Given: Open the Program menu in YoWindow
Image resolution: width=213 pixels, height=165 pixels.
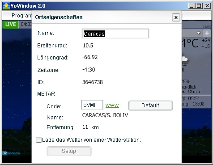Looking at the screenshot, I should tap(21, 16).
